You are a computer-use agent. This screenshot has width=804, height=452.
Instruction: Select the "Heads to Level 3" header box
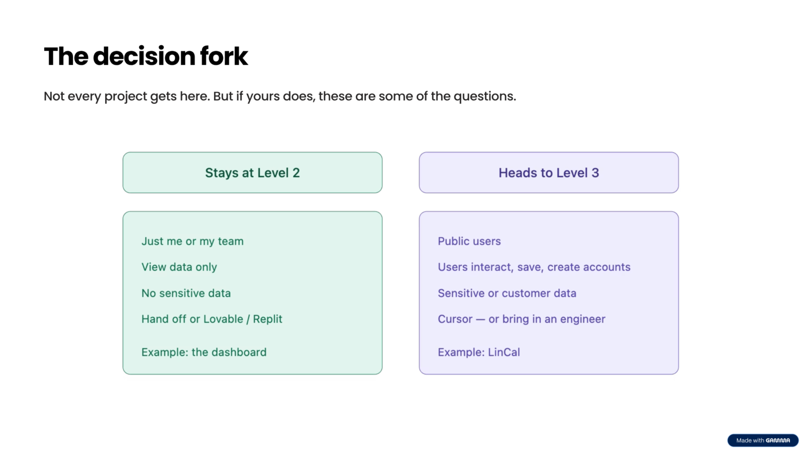coord(549,173)
